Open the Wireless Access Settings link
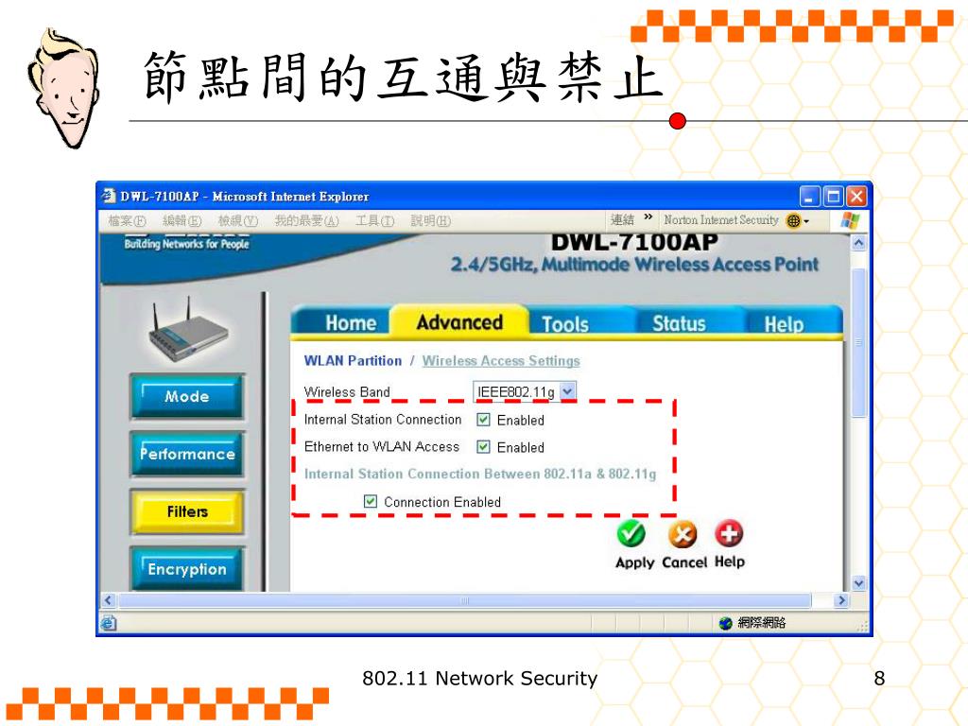 pos(501,360)
